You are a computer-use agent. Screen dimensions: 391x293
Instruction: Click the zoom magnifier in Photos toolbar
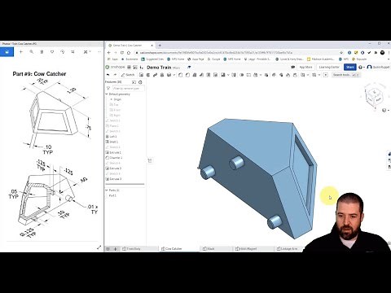pos(32,51)
